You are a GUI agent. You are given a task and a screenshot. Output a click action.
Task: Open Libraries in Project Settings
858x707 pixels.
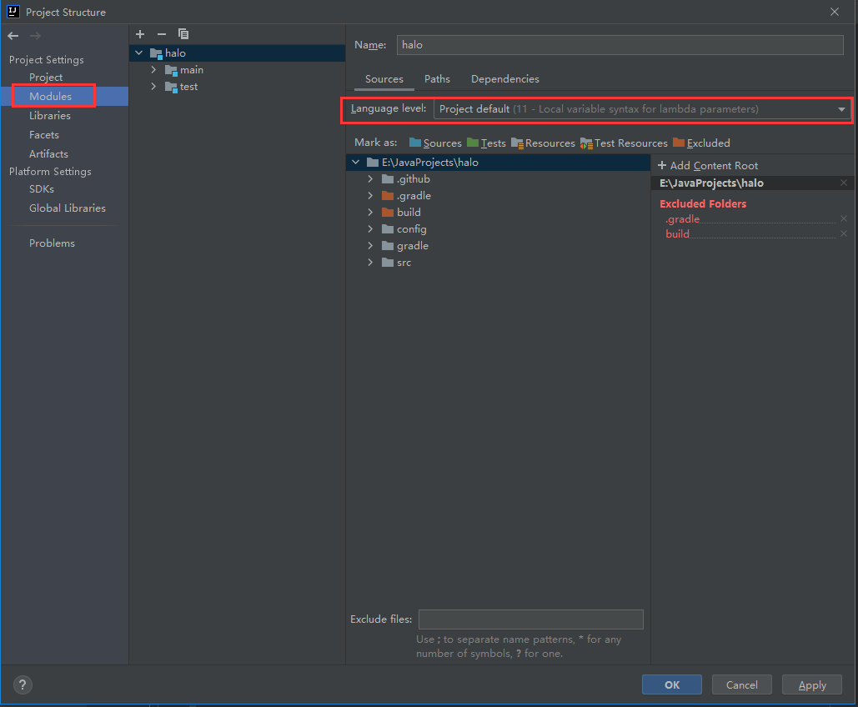[x=50, y=116]
